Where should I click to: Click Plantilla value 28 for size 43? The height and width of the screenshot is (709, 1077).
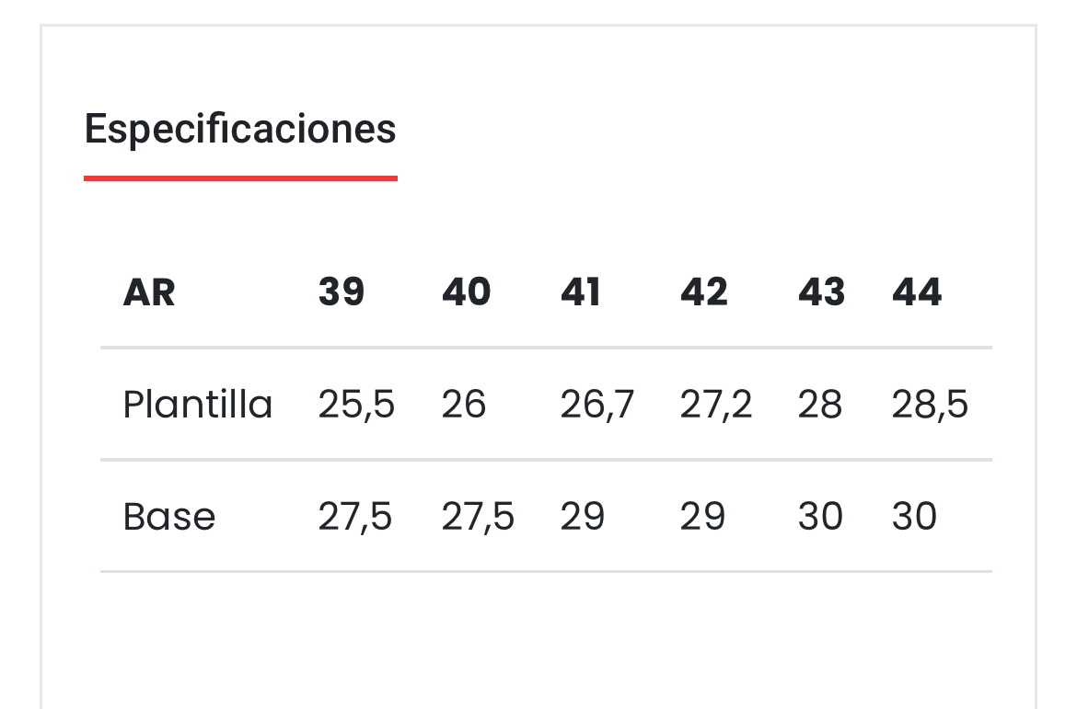pyautogui.click(x=820, y=405)
